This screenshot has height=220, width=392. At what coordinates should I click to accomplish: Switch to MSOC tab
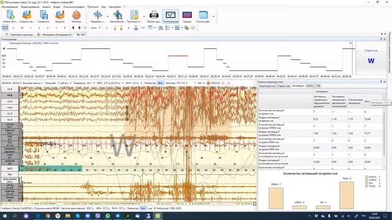pos(310,86)
